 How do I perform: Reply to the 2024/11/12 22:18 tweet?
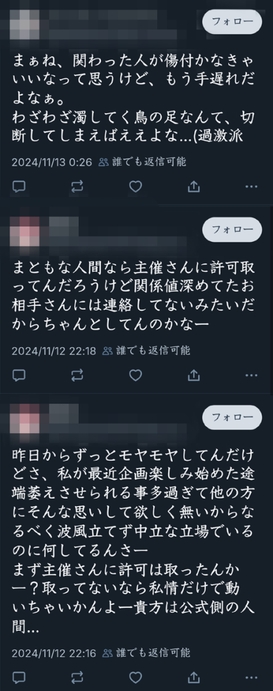[19, 376]
